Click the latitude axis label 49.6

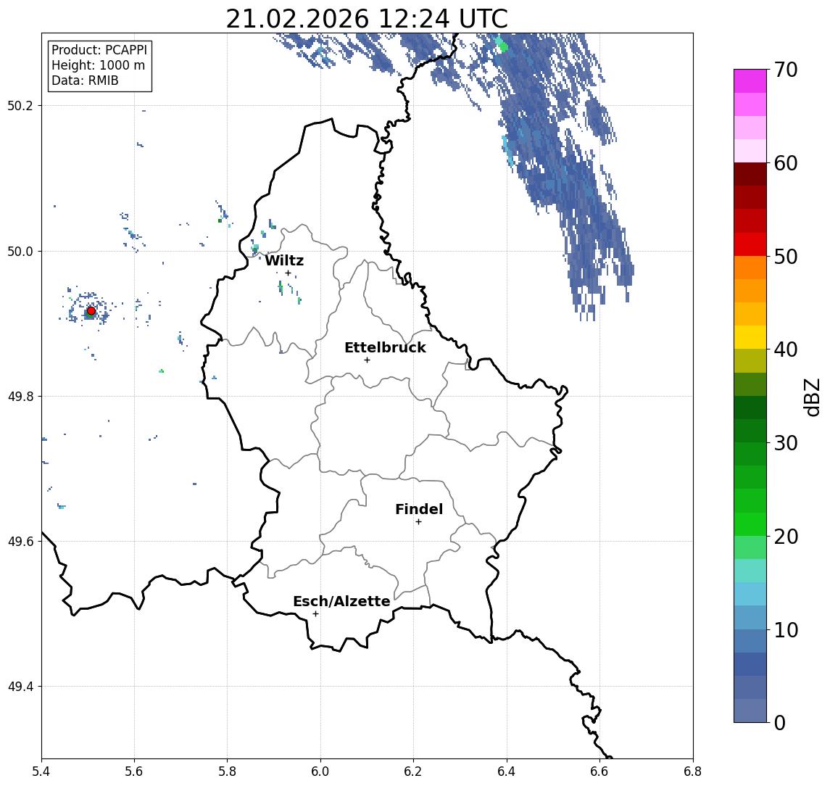pos(20,542)
